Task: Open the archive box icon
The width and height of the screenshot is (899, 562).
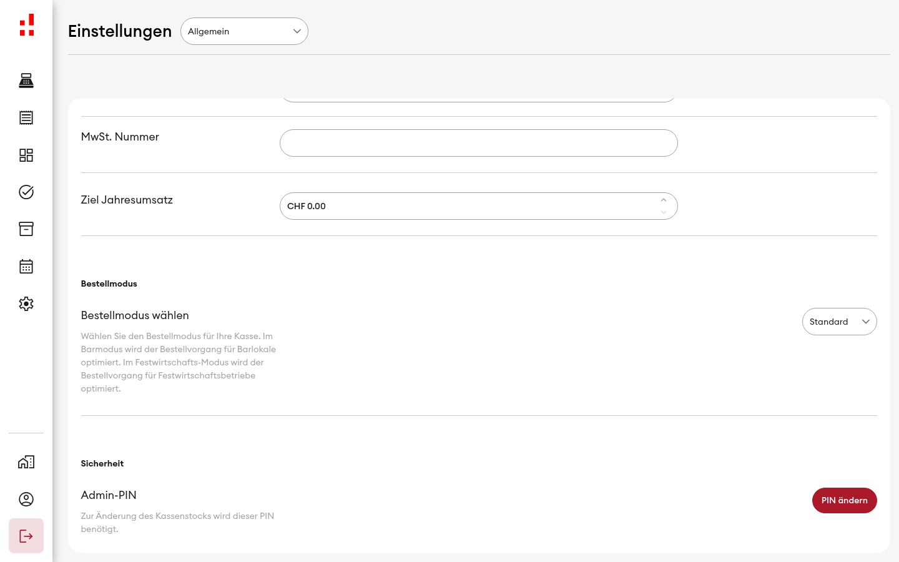Action: tap(26, 229)
